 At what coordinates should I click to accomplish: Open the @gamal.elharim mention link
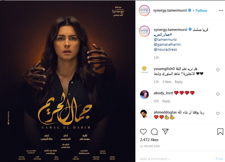point(167,44)
